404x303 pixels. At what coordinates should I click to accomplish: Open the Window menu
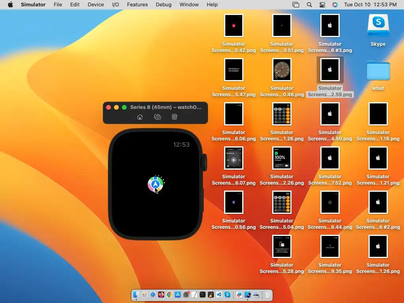pyautogui.click(x=189, y=5)
